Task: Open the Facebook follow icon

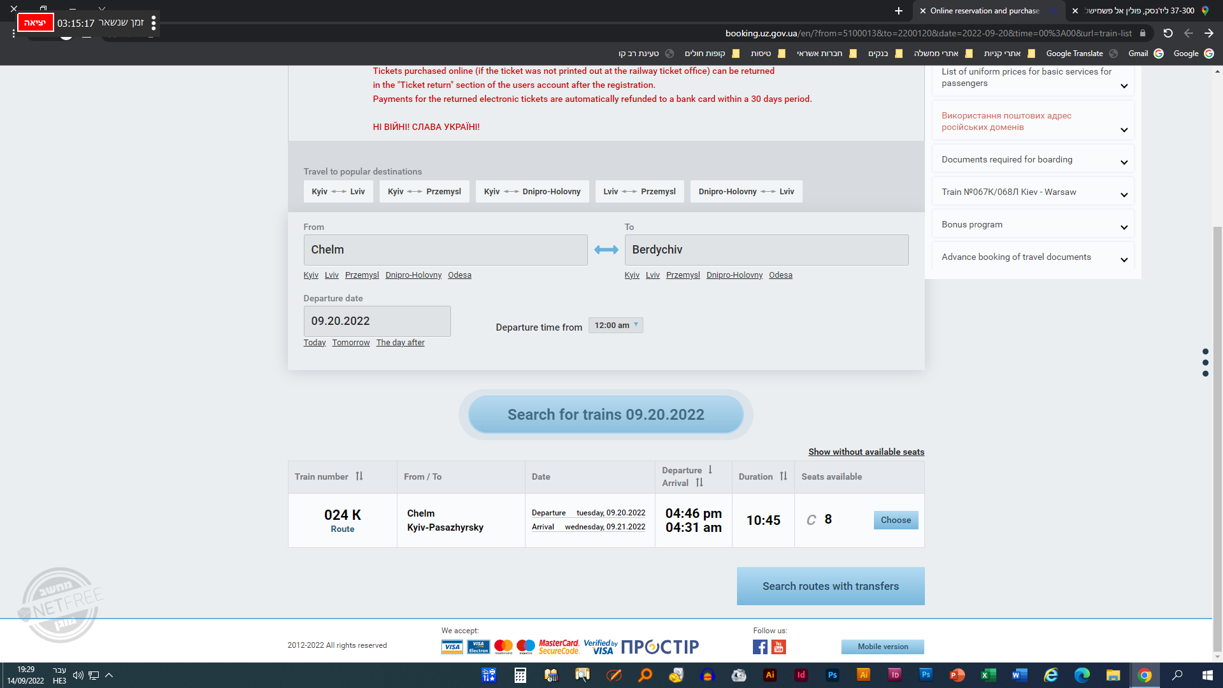Action: [760, 647]
